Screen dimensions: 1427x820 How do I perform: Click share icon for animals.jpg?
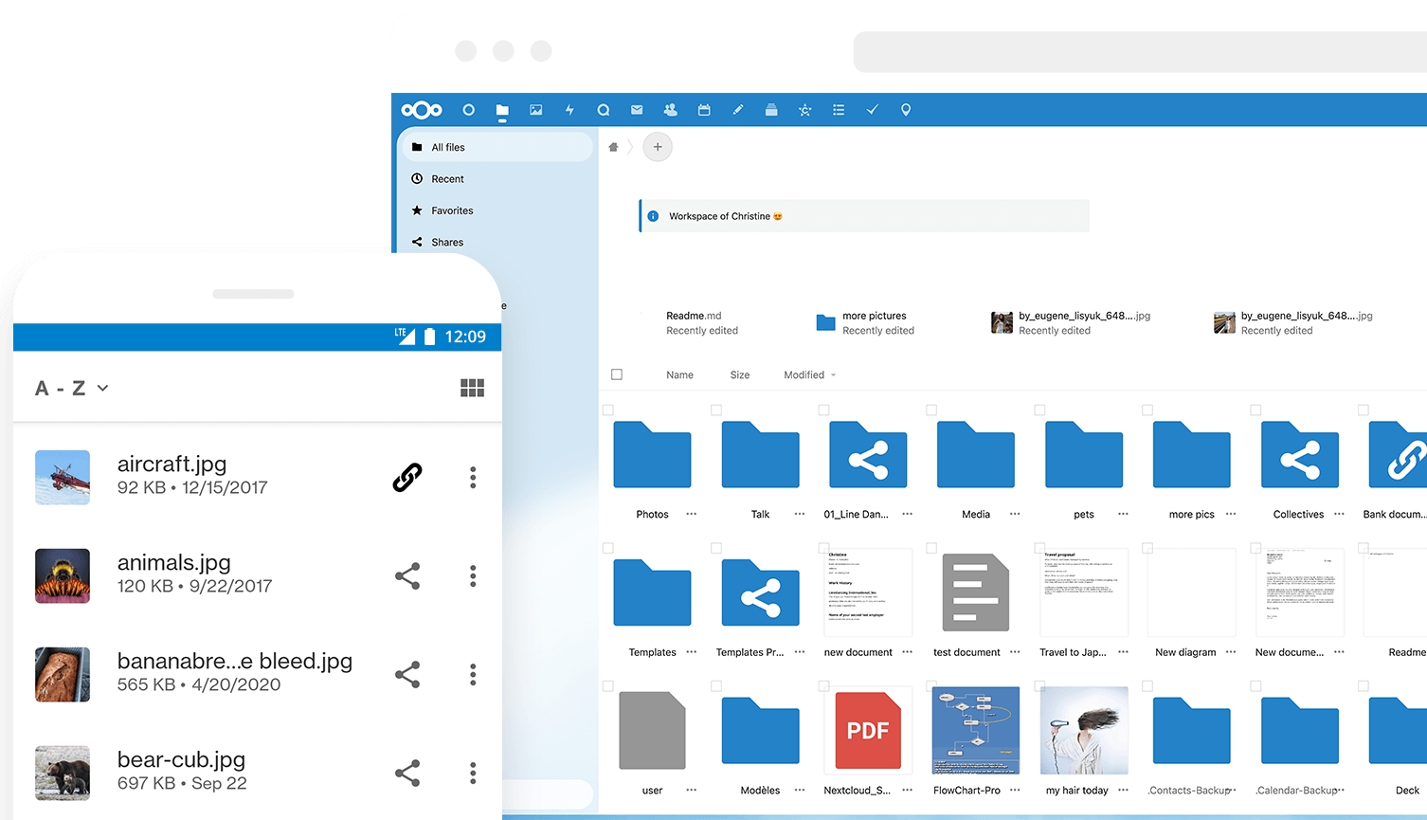[407, 576]
